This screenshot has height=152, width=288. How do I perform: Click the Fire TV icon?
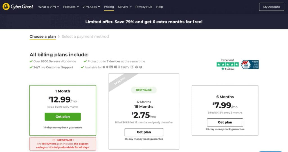point(125,67)
